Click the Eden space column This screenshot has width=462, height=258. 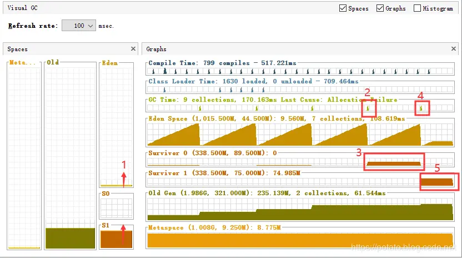117,127
